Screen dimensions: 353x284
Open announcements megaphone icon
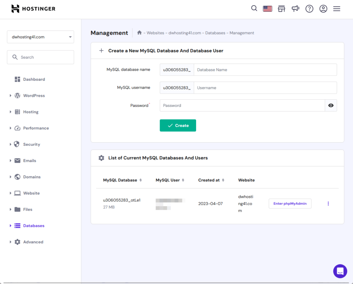(x=295, y=9)
